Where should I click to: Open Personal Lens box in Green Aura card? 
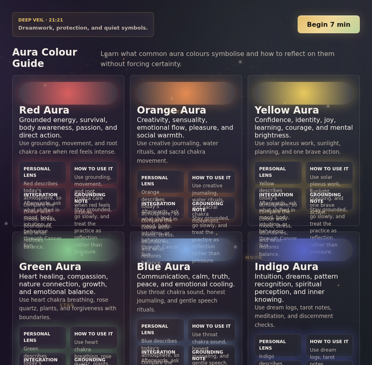click(43, 338)
